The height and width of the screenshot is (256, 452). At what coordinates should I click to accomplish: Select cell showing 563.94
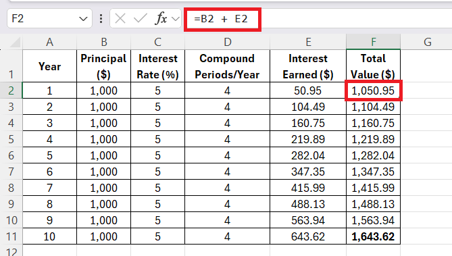[x=308, y=220]
